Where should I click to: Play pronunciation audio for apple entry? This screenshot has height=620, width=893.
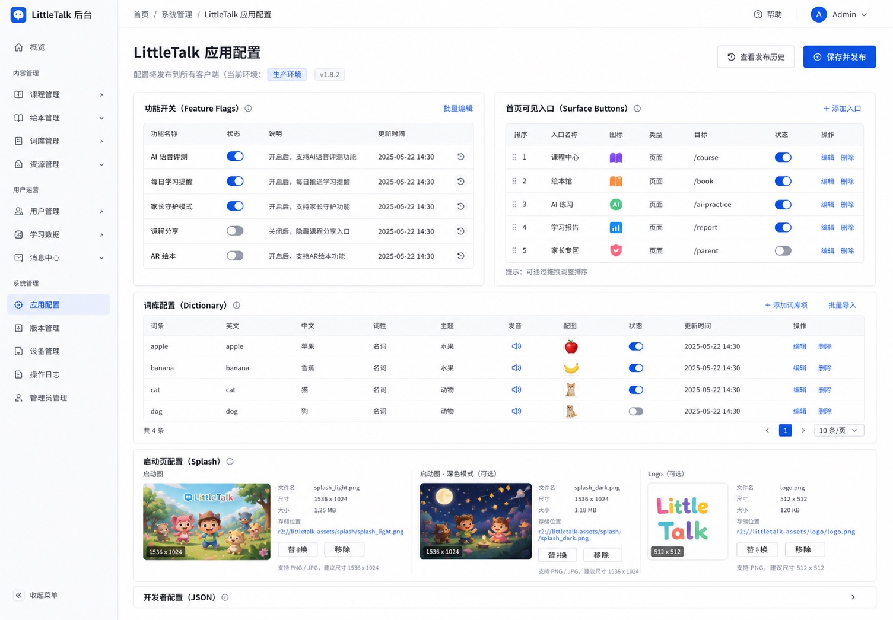(516, 346)
